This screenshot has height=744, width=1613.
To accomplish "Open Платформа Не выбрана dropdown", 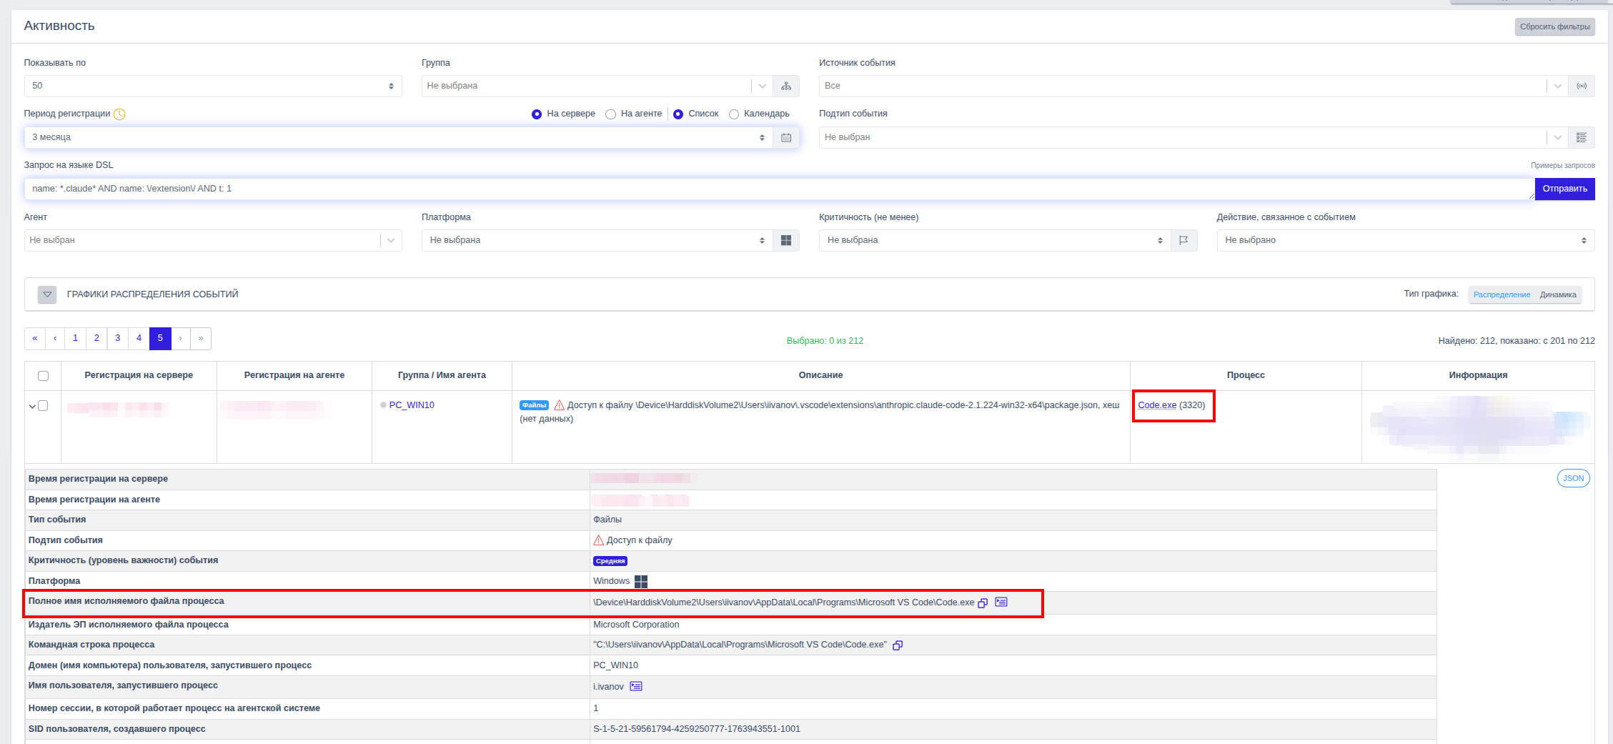I will tap(597, 240).
